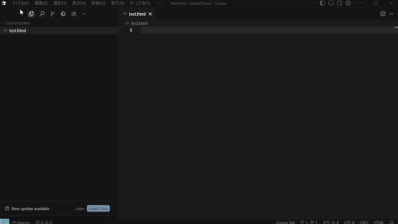The height and width of the screenshot is (224, 398).
Task: Change line ending CRLF setting
Action: point(364,222)
